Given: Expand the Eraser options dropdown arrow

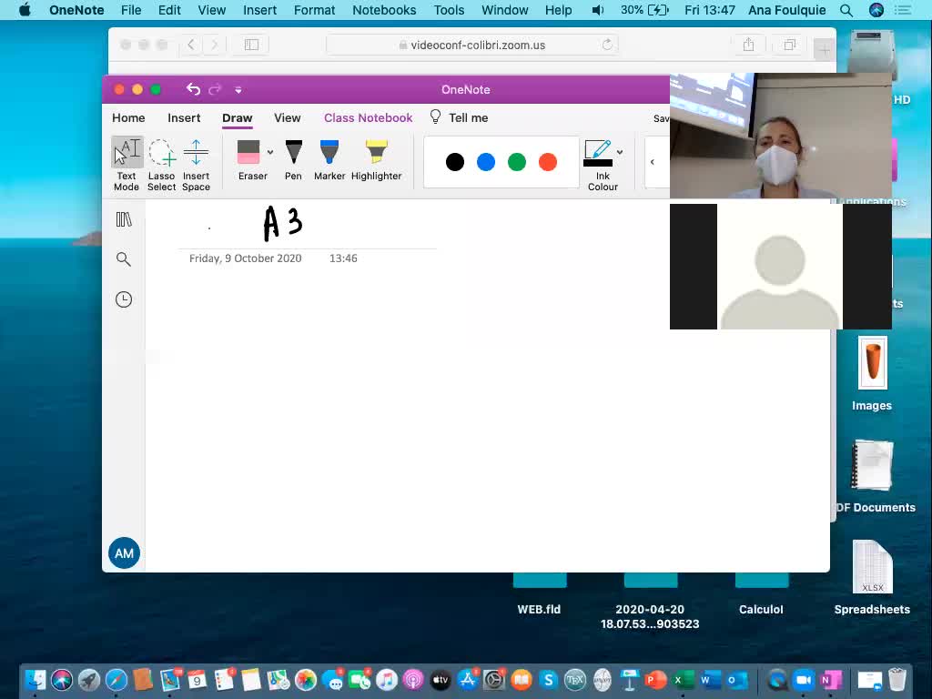Looking at the screenshot, I should coord(270,152).
